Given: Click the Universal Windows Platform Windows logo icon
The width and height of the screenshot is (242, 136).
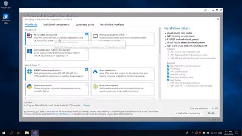Looking at the screenshot, I should click(29, 51).
